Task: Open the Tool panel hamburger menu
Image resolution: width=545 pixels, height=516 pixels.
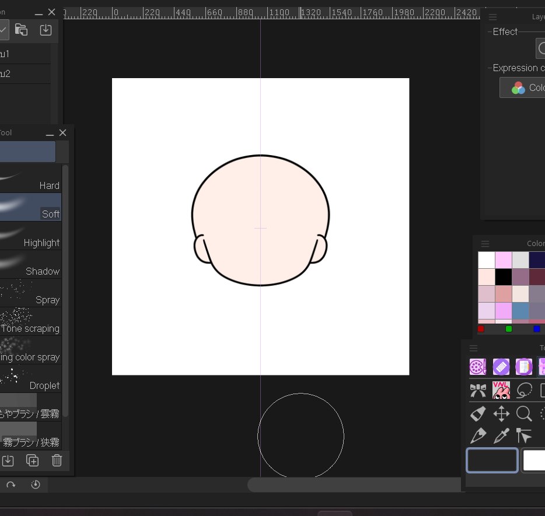Action: click(473, 348)
